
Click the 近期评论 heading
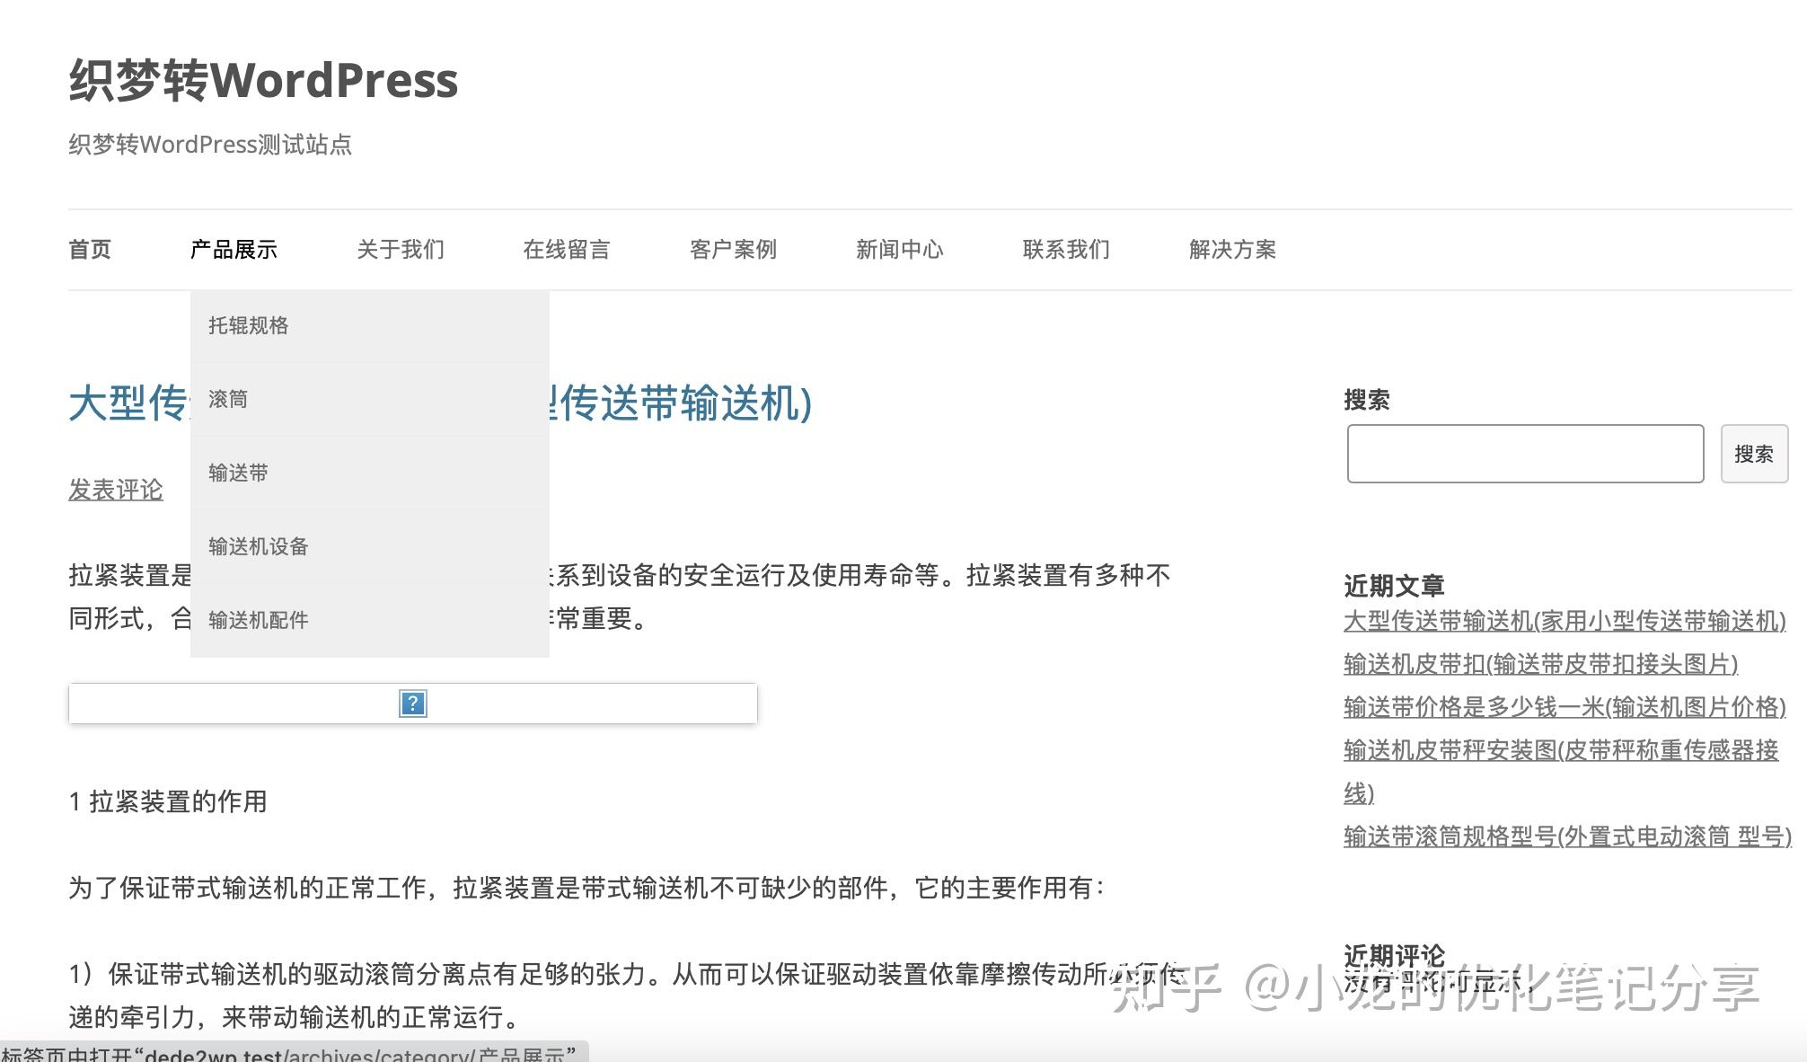pos(1394,956)
